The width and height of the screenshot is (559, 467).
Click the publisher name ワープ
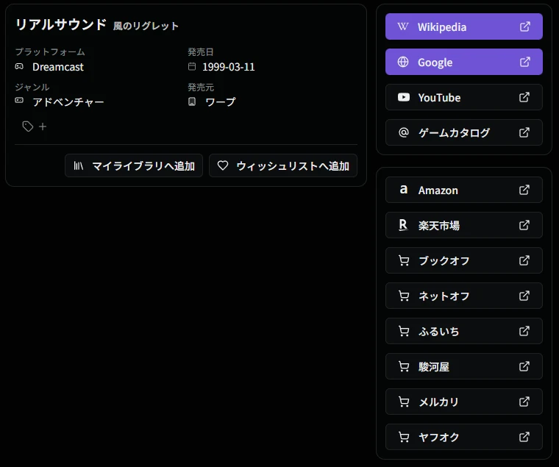click(221, 102)
